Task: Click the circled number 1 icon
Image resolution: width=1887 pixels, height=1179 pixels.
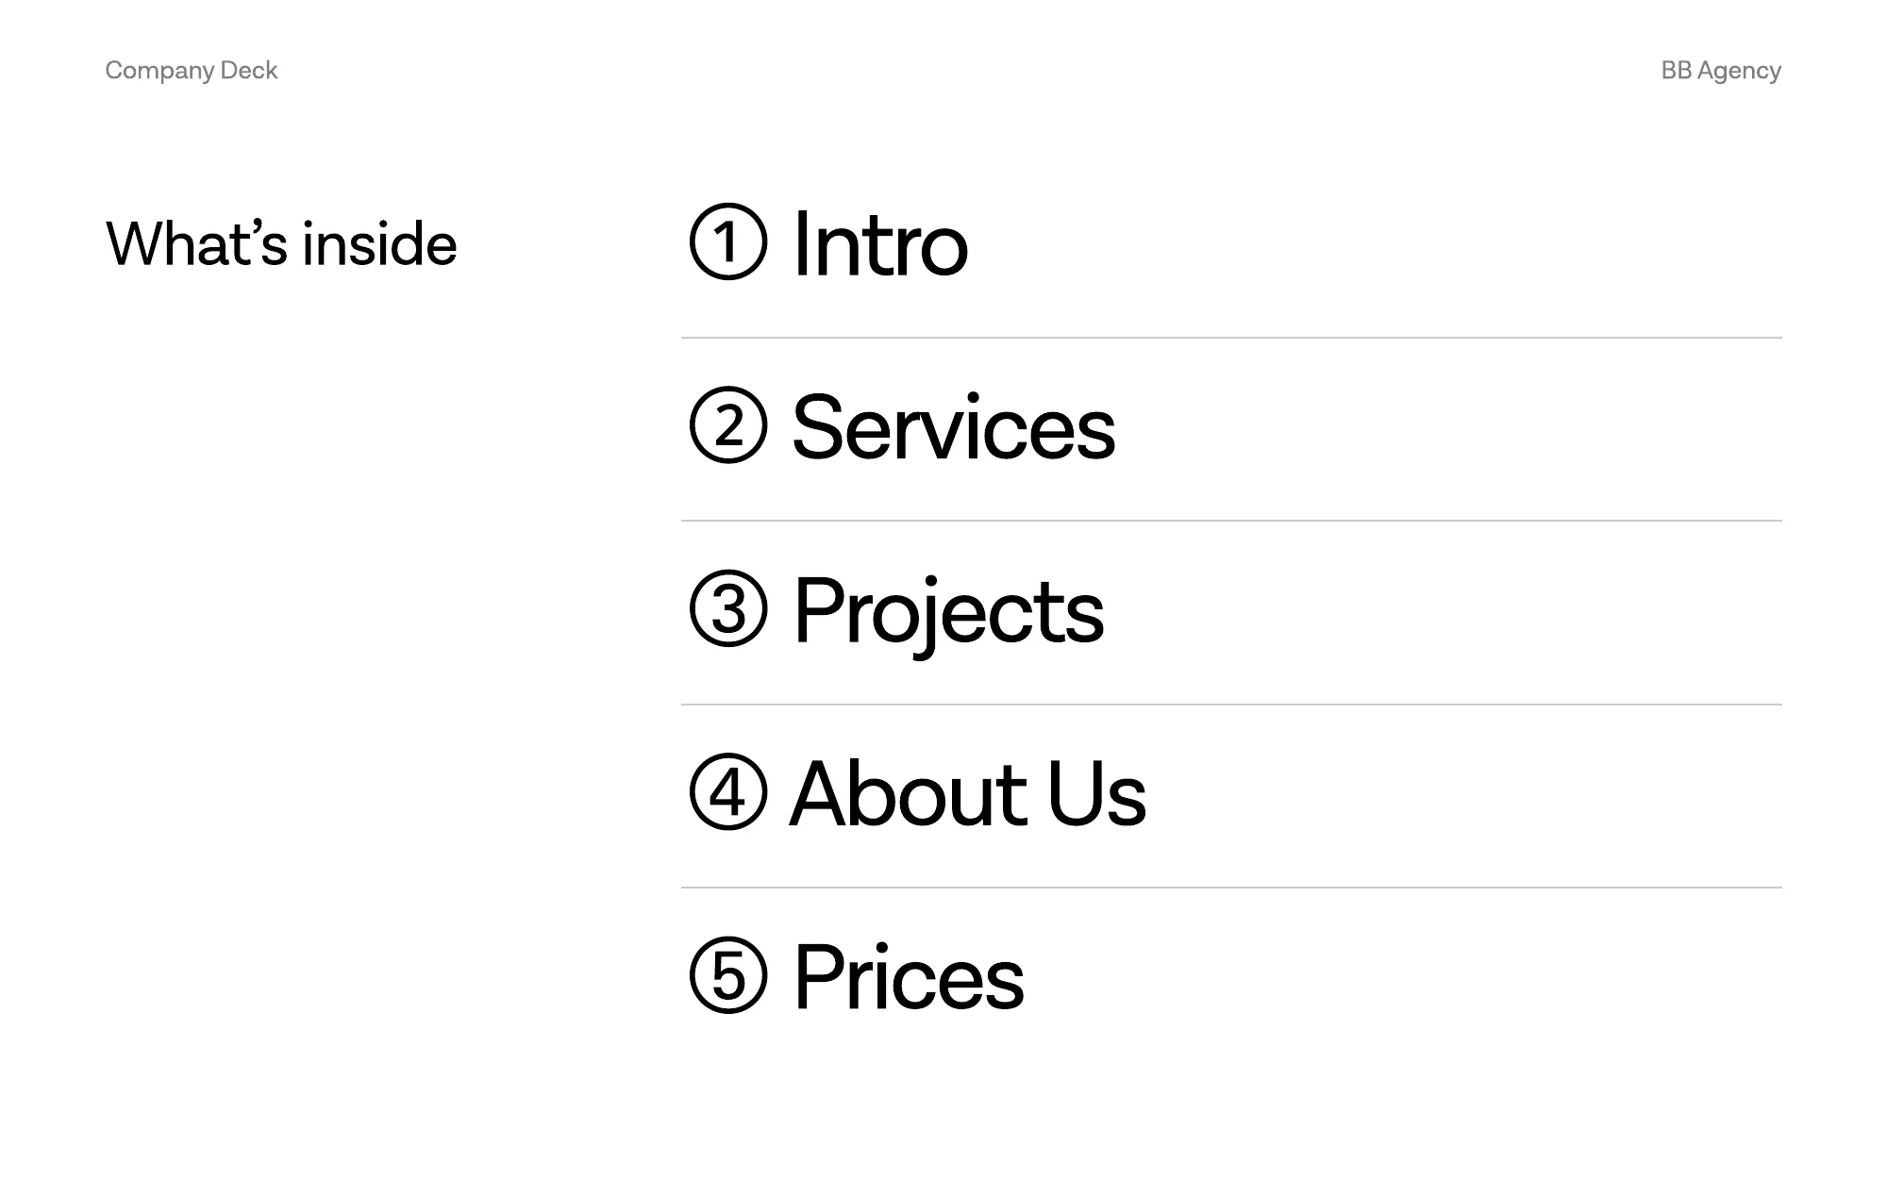Action: pos(727,241)
